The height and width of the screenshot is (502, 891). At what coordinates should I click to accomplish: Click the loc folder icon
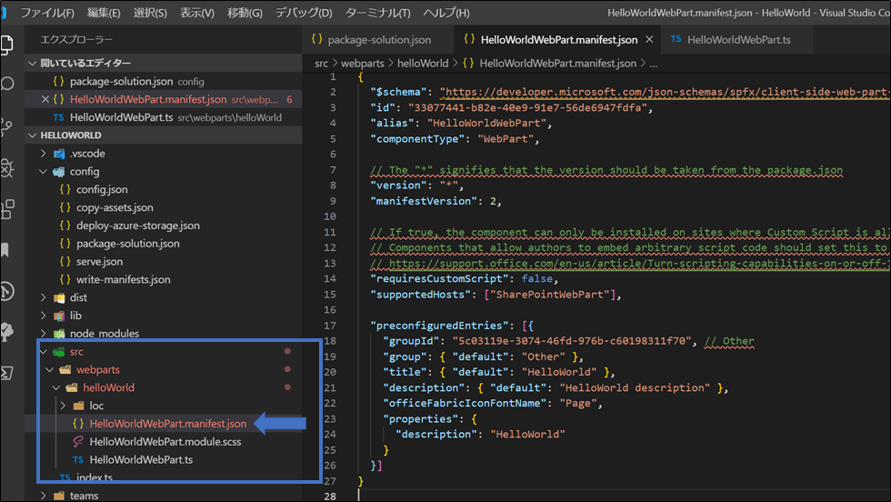[78, 406]
